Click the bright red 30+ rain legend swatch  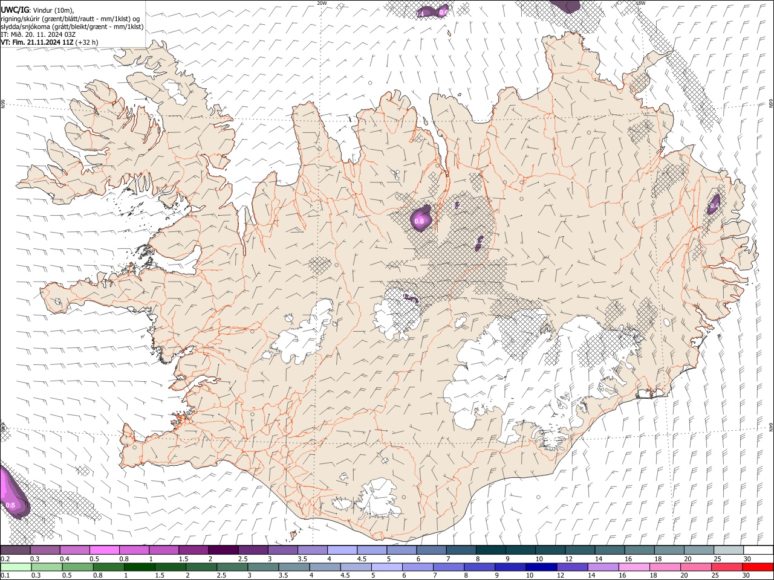(757, 567)
